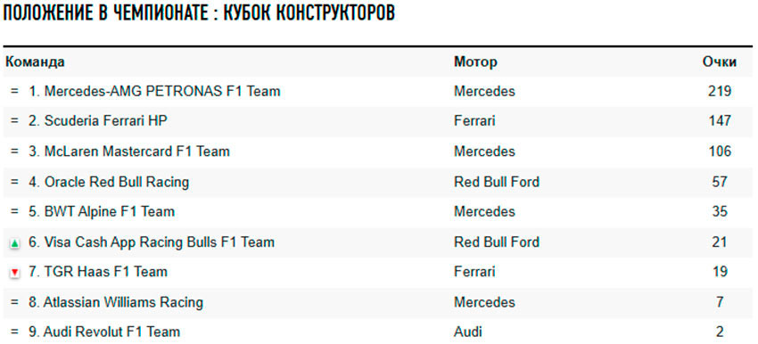Click equals sign next to McLaren Mastercard

coord(14,152)
